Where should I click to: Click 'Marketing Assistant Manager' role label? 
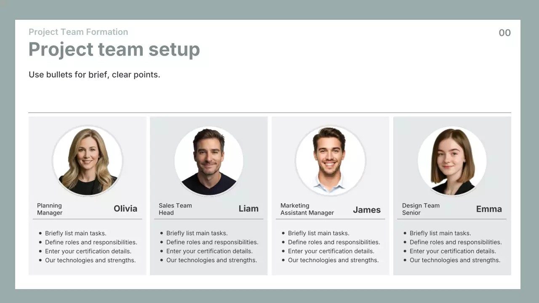307,209
